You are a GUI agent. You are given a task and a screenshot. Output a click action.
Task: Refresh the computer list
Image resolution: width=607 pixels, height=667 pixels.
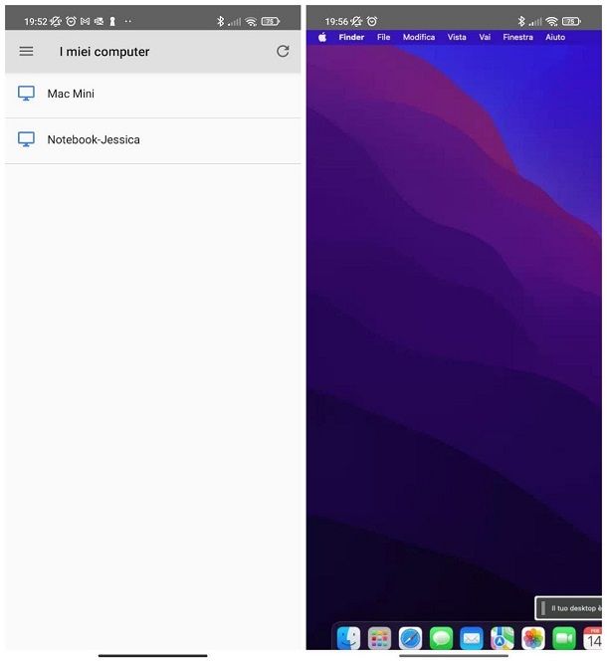click(x=283, y=52)
